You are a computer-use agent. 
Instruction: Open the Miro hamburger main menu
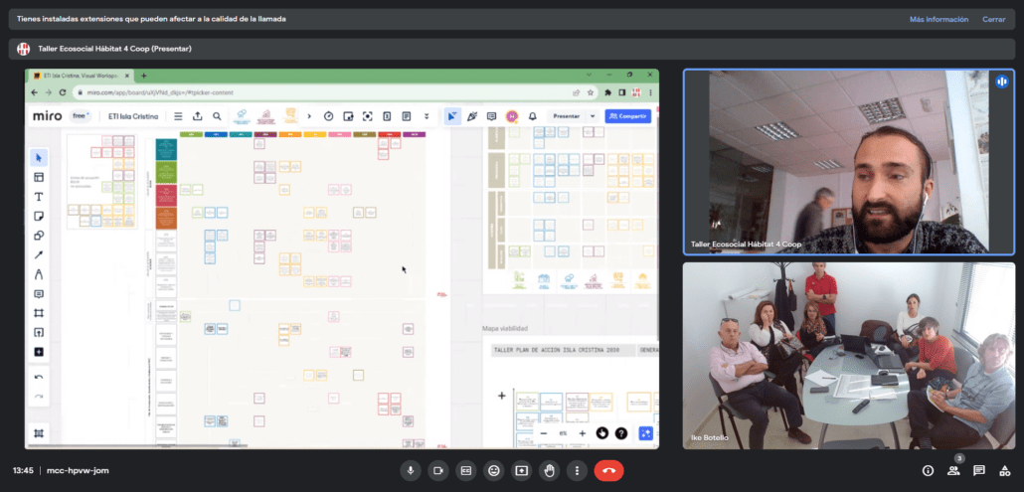178,116
